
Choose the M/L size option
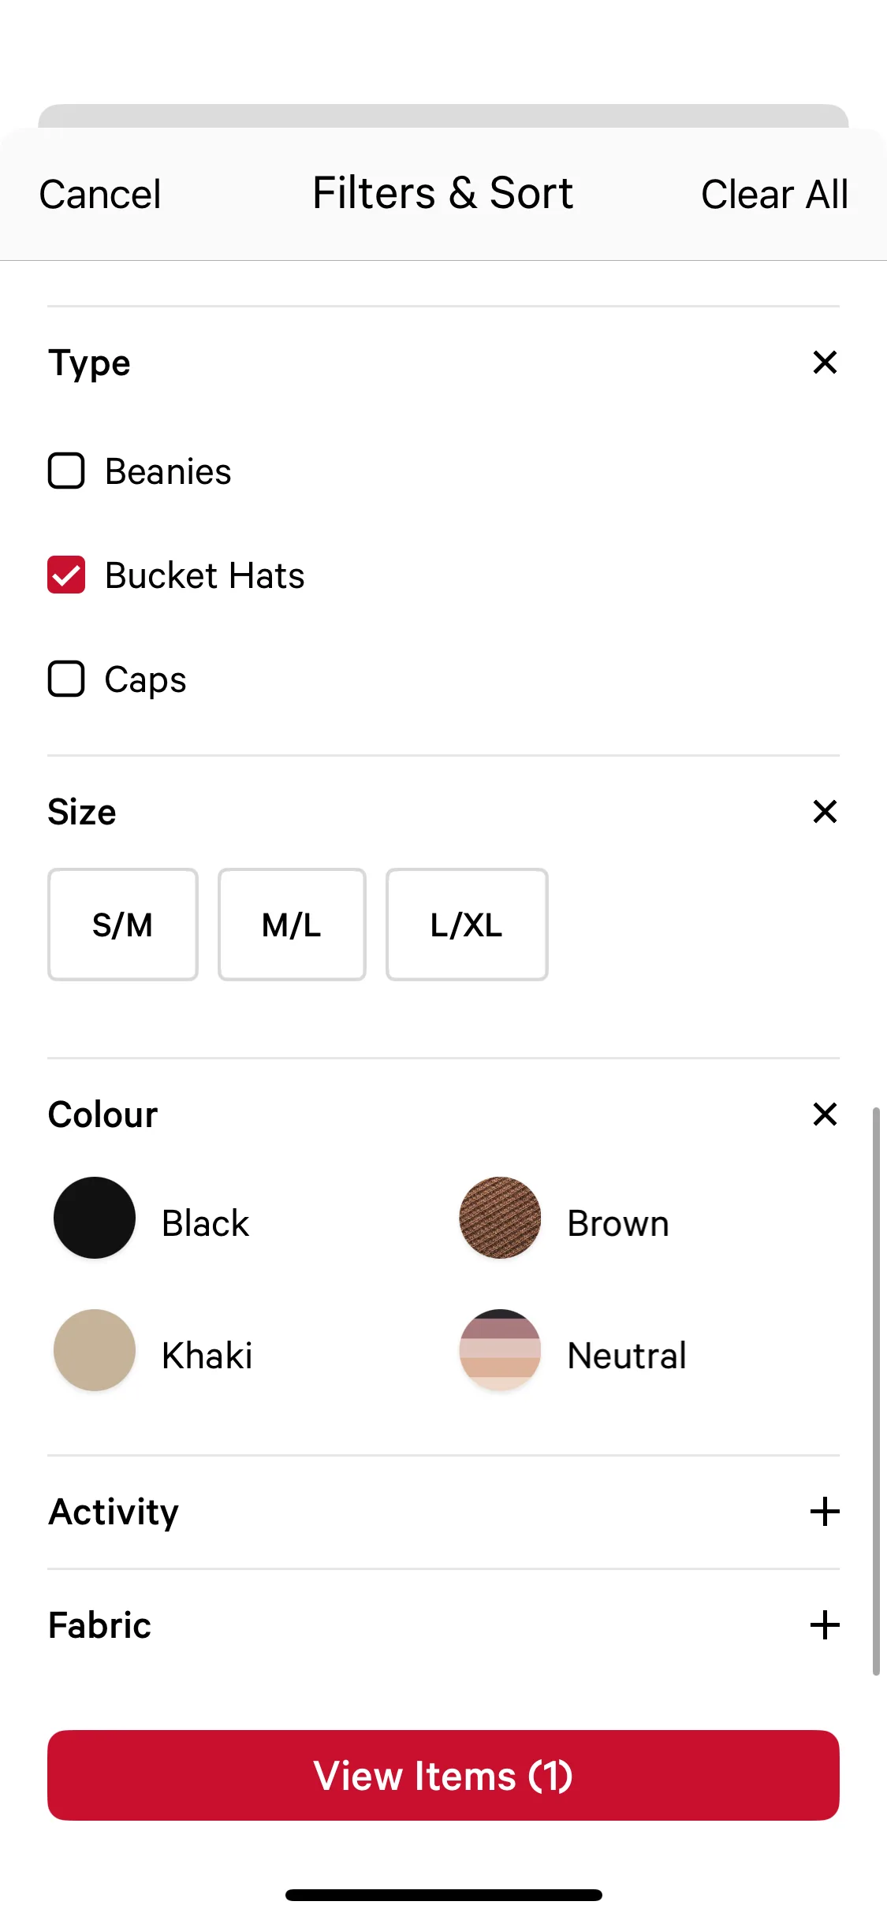pyautogui.click(x=292, y=925)
